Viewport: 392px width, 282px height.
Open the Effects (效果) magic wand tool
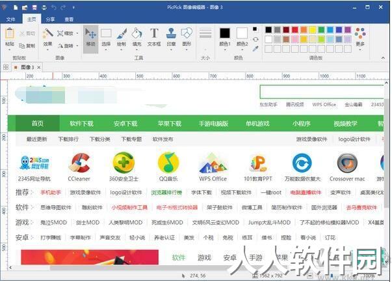click(47, 33)
